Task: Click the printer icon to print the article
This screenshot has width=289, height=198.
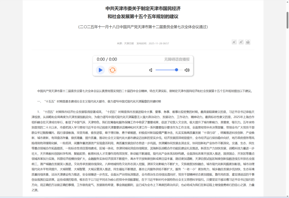Action: pyautogui.click(x=248, y=42)
